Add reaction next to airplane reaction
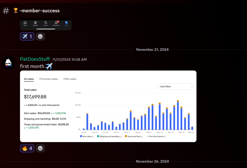247x168 pixels. [x=40, y=36]
